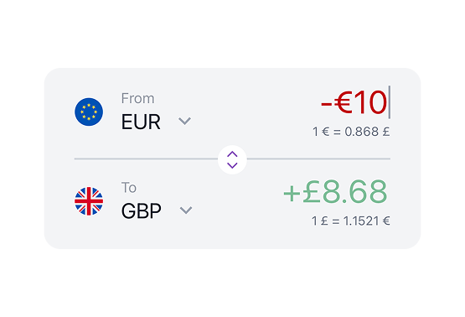Click the European Union flag icon
465x317 pixels.
[x=89, y=112]
